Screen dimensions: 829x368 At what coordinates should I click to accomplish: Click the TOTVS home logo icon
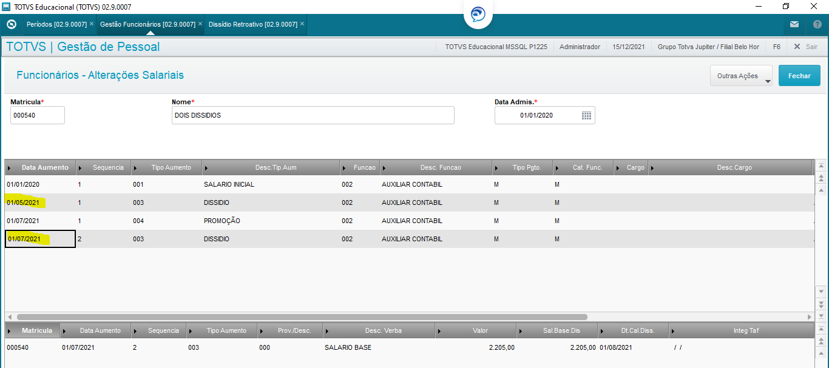[11, 24]
